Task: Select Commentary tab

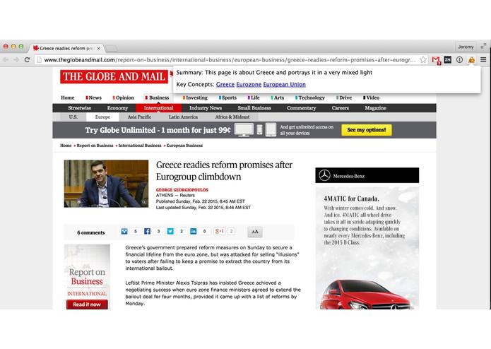Action: point(301,108)
